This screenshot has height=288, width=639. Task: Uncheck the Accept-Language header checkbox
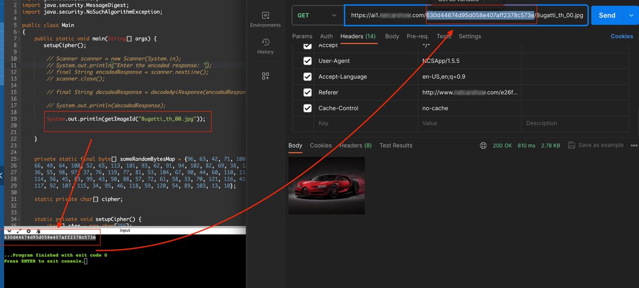(307, 77)
